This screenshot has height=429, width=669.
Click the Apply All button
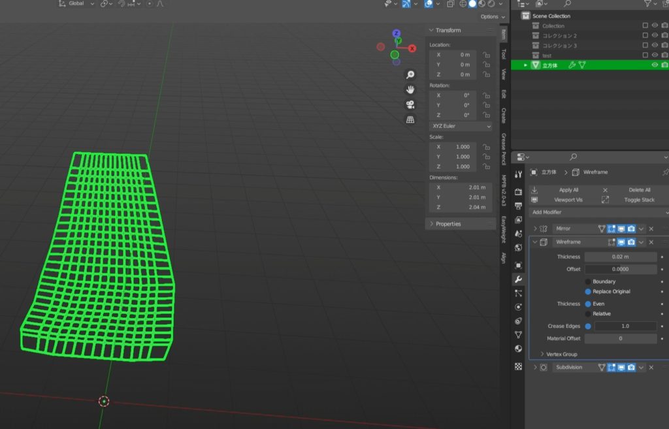568,190
